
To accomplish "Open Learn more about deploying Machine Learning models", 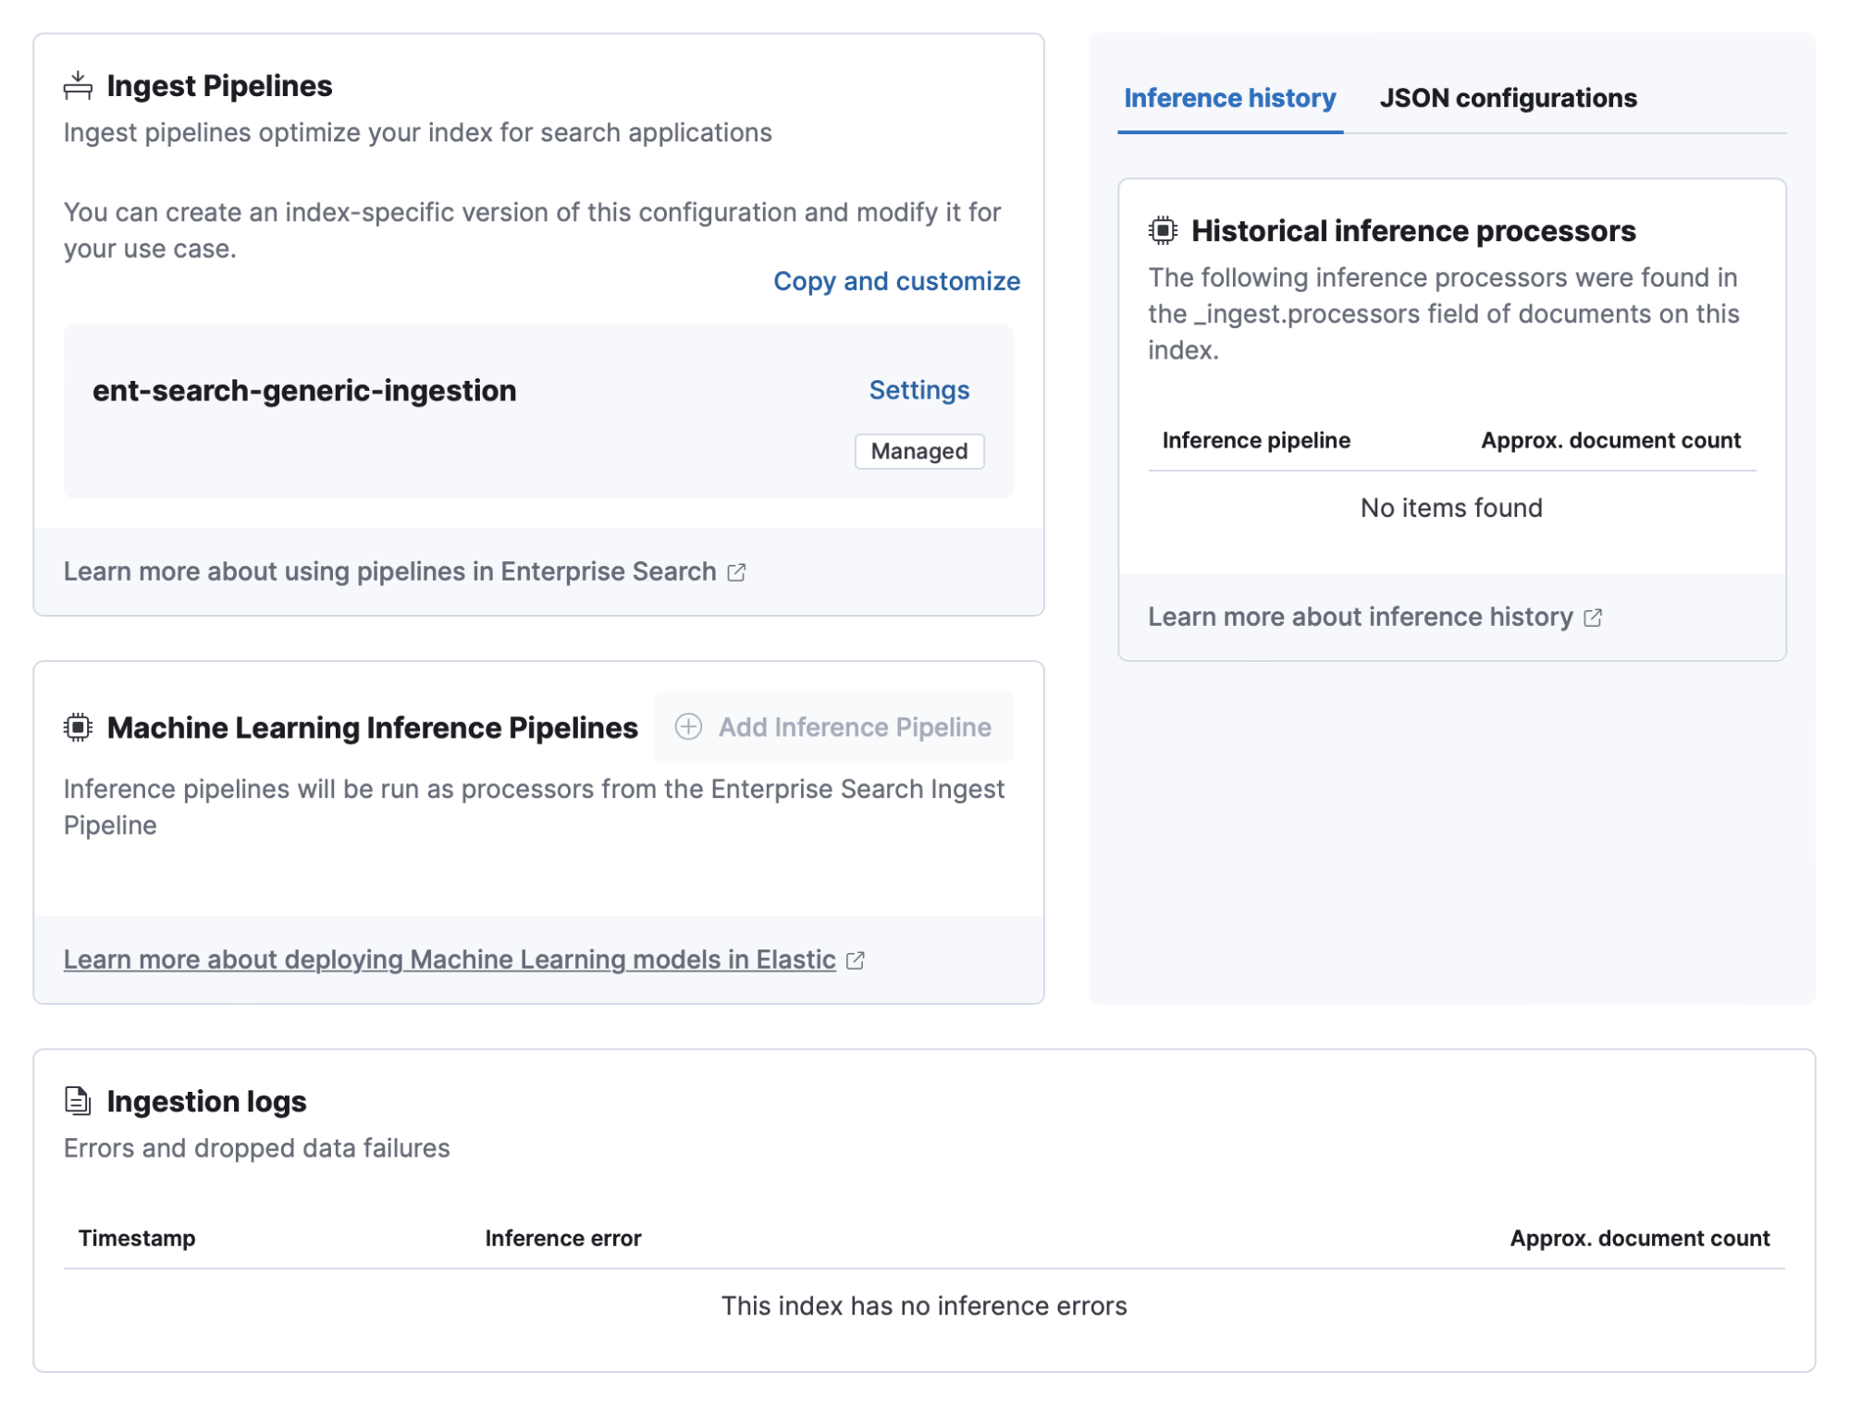I will (450, 960).
